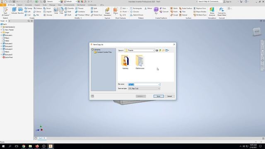This screenshot has width=265, height=149.
Task: Select the Stitch surface tool
Action: tap(174, 8)
